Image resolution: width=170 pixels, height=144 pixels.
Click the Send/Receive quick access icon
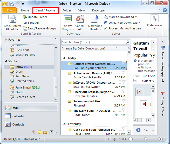coord(11,4)
